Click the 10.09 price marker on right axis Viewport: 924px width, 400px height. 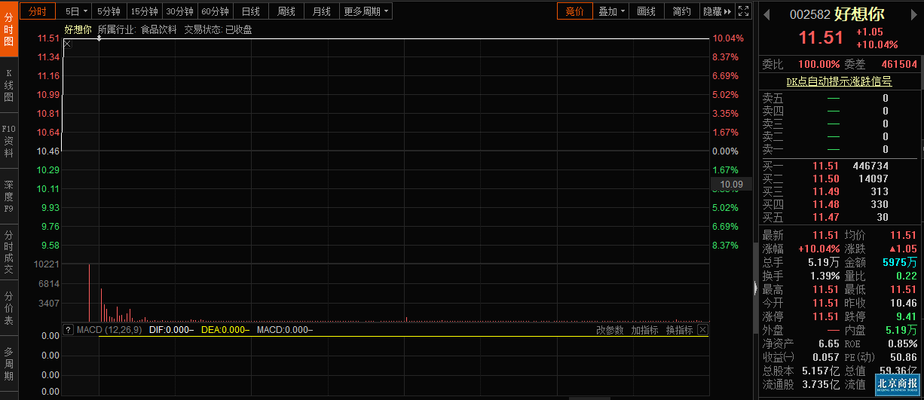(x=731, y=184)
